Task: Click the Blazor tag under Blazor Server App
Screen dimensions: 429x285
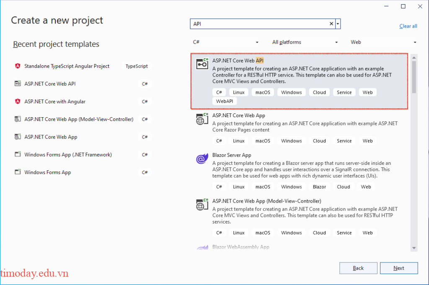Action: pyautogui.click(x=320, y=187)
